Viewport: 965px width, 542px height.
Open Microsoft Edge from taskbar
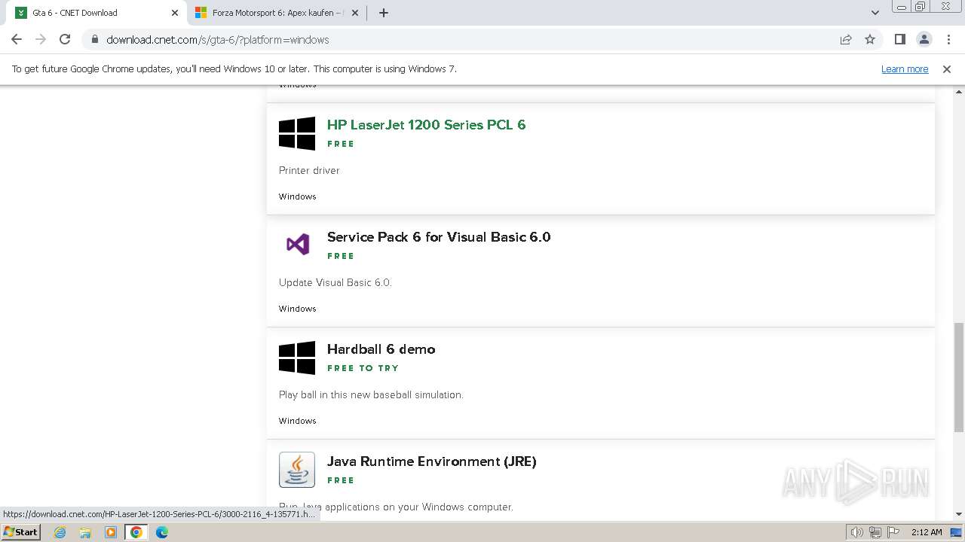(x=162, y=532)
